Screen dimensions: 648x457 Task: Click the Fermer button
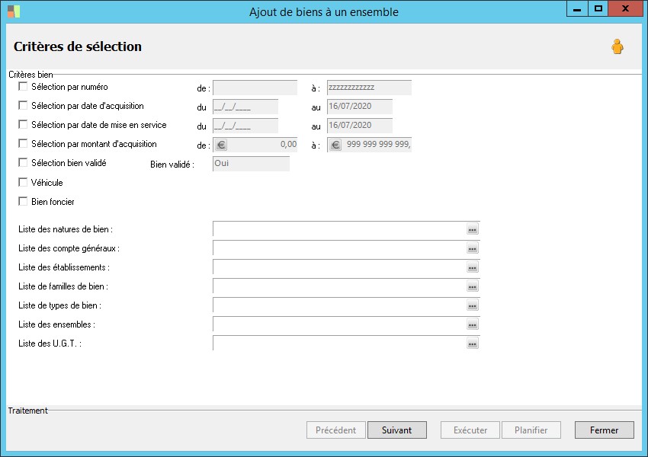pos(604,430)
